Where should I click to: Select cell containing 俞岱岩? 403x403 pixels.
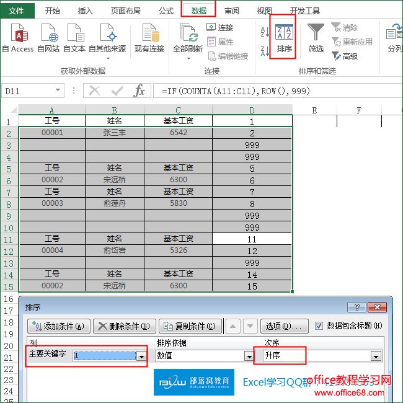(115, 250)
